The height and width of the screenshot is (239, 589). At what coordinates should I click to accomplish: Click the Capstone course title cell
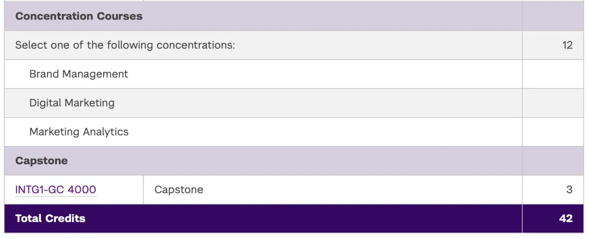tap(179, 189)
